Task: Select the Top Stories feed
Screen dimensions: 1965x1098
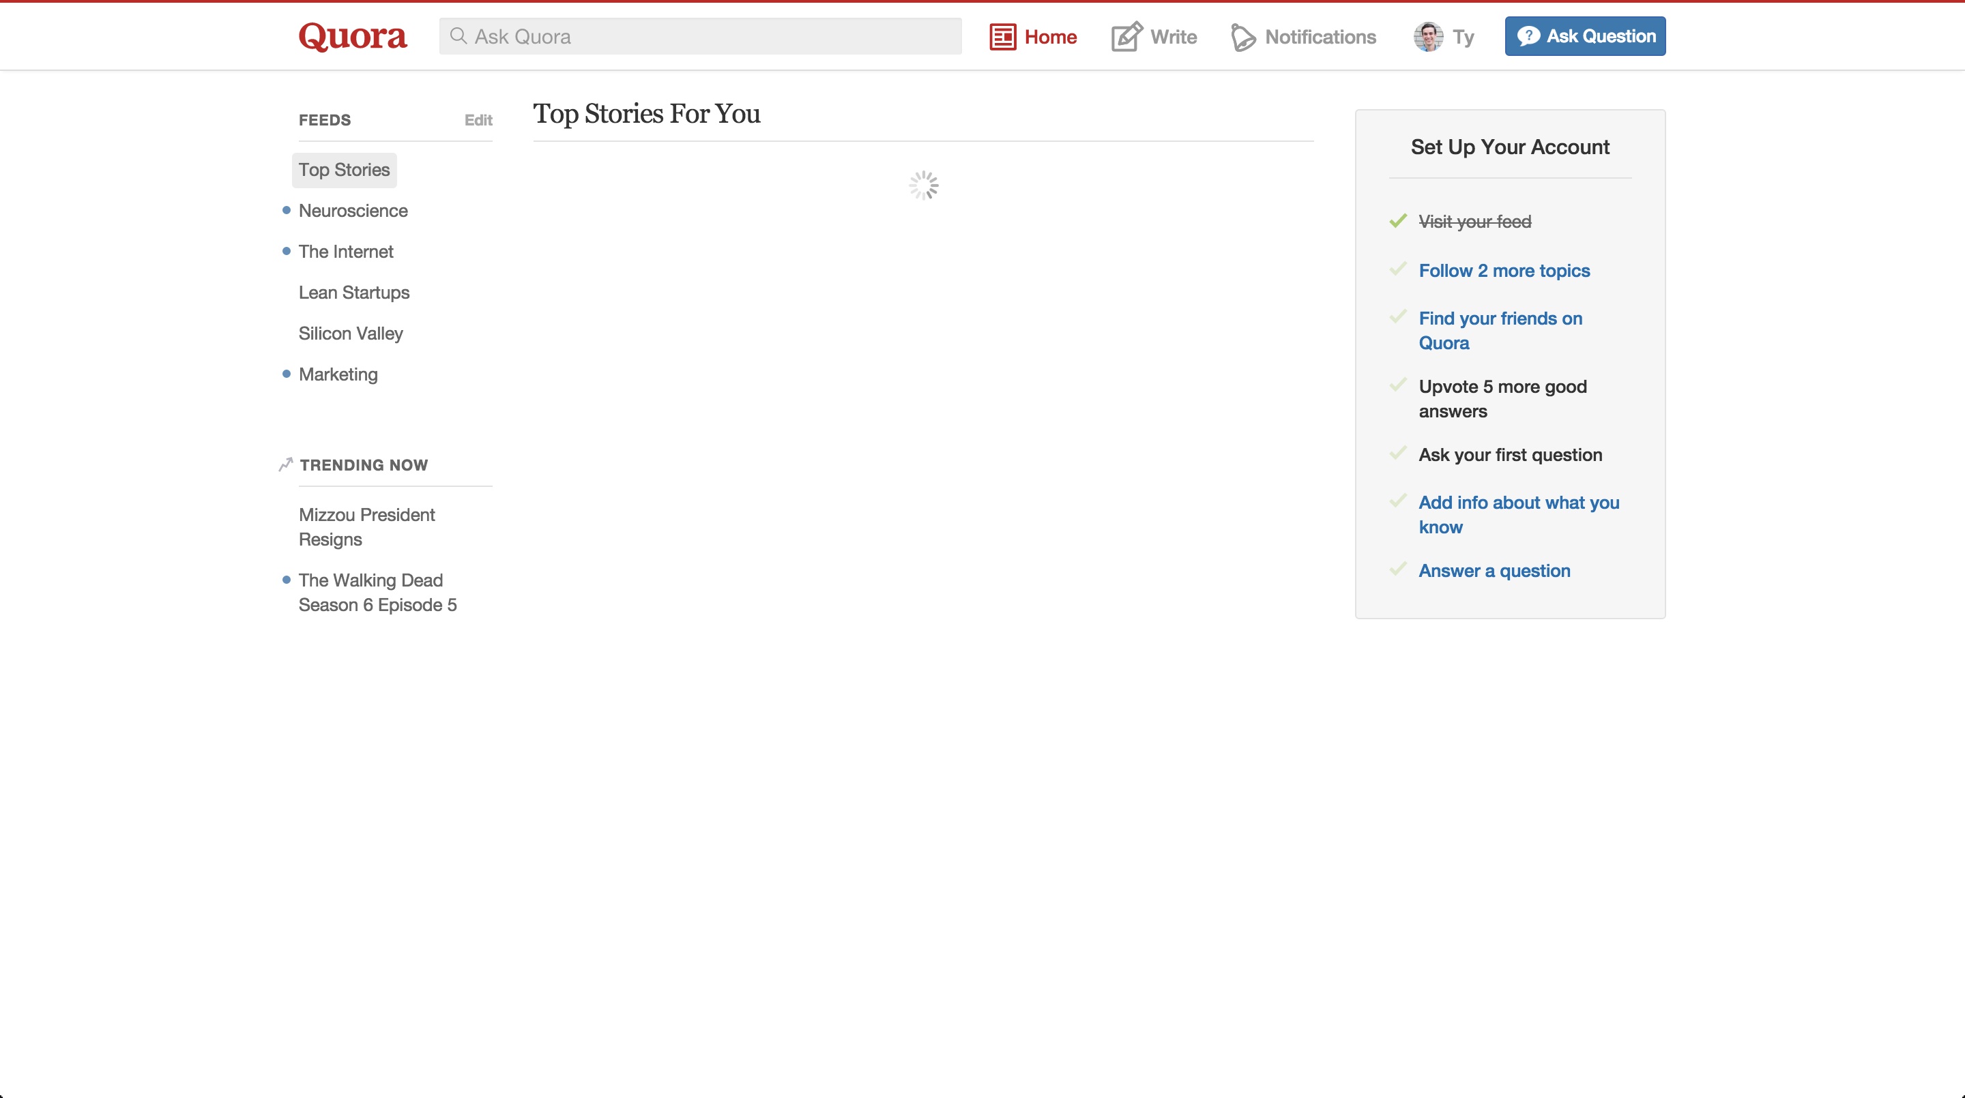Action: 344,170
